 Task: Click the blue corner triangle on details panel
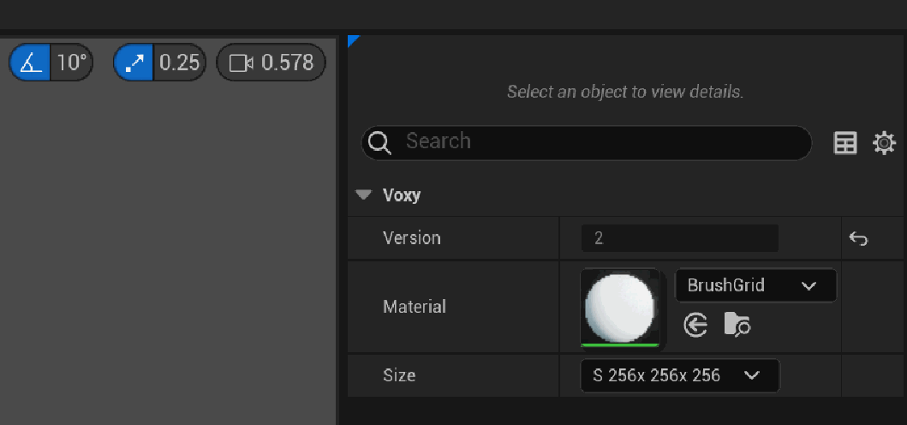(x=353, y=39)
